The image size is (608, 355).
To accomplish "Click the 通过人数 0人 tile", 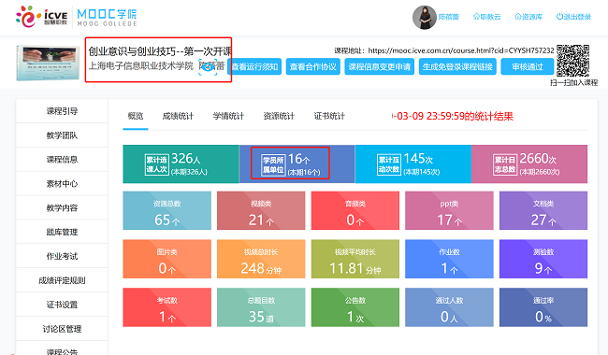I will tap(449, 307).
